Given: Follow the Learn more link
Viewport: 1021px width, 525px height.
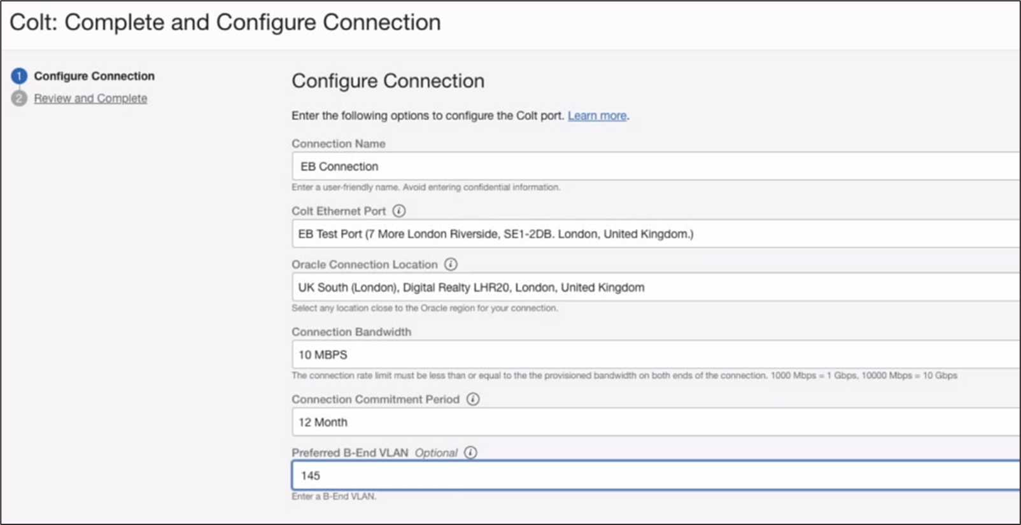Looking at the screenshot, I should point(597,116).
